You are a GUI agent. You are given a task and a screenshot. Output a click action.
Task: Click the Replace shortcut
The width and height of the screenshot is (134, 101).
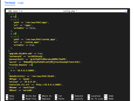point(44,99)
